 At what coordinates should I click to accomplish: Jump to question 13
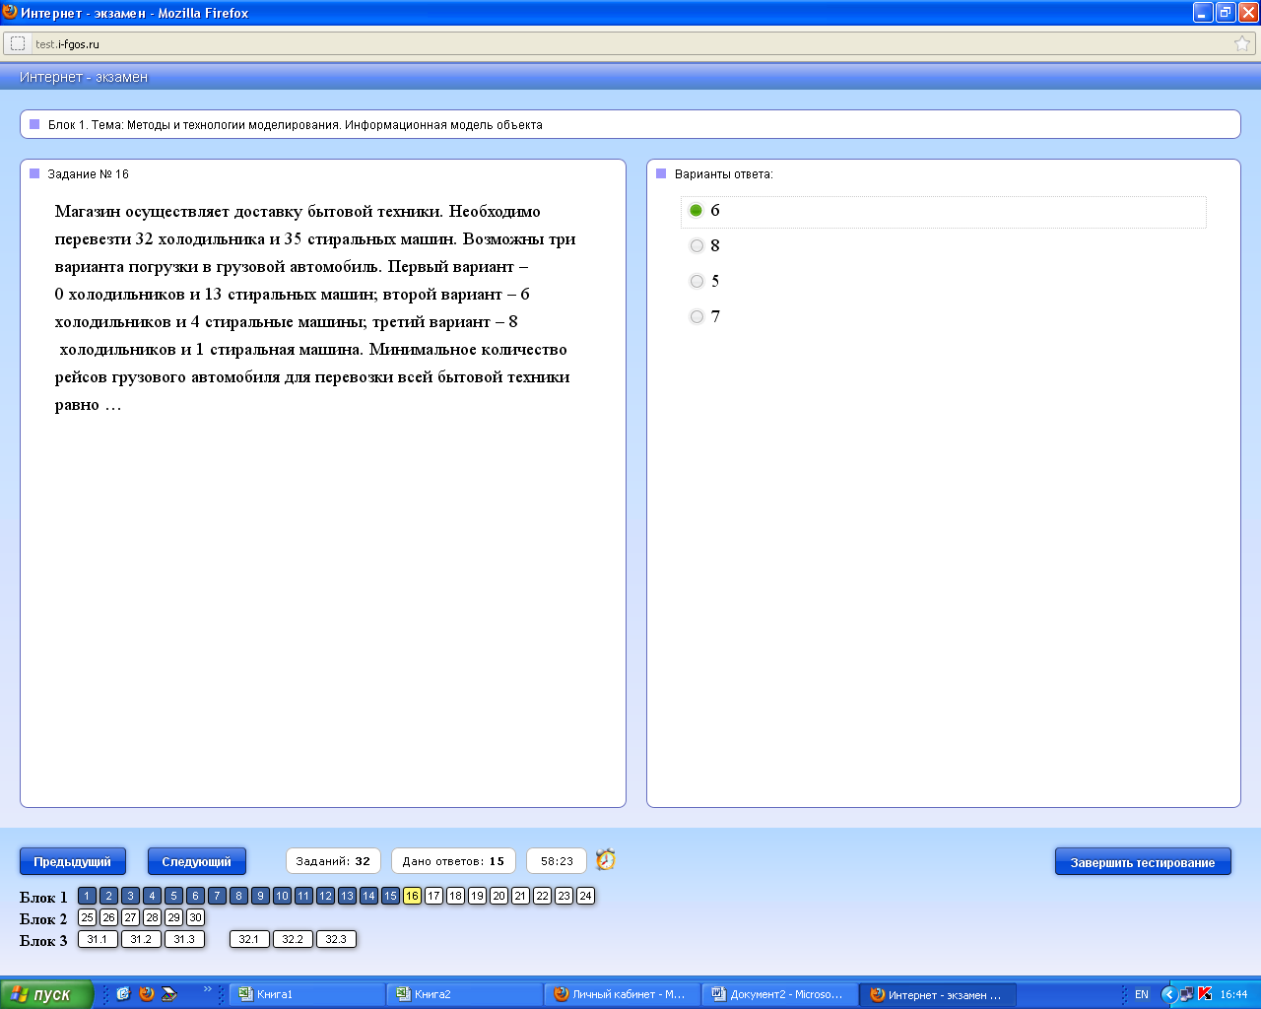pos(347,896)
